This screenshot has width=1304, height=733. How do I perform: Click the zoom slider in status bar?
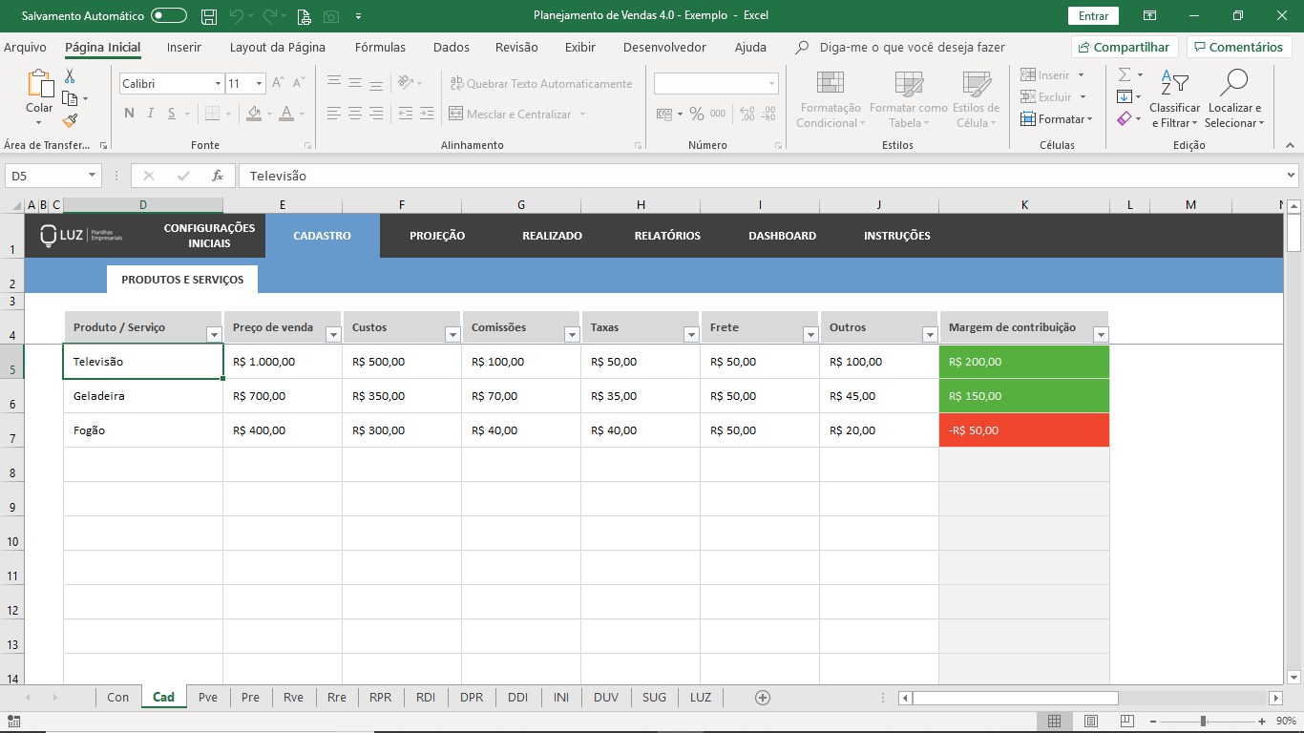pyautogui.click(x=1203, y=721)
